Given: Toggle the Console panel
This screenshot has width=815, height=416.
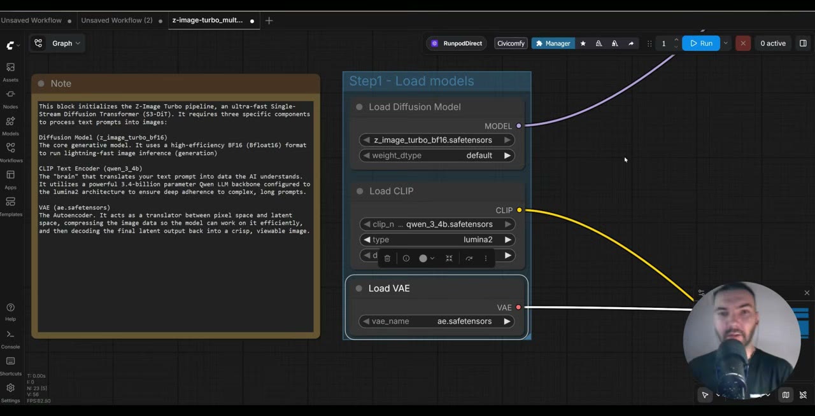Looking at the screenshot, I should point(10,339).
